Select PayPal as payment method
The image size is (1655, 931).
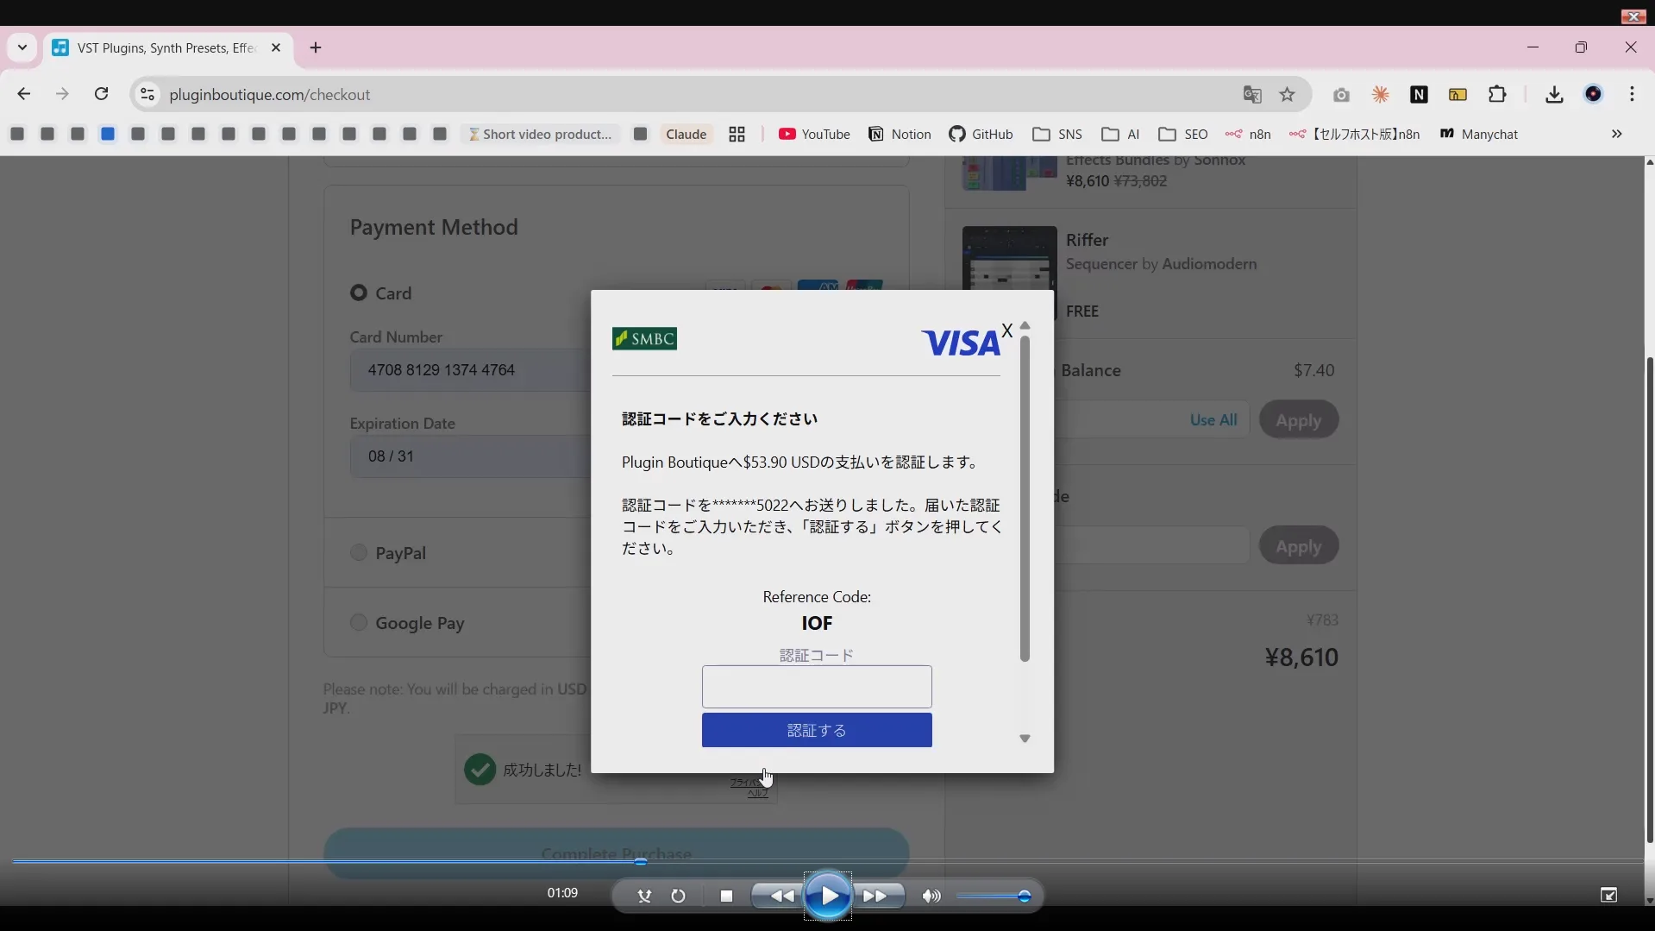coord(360,552)
